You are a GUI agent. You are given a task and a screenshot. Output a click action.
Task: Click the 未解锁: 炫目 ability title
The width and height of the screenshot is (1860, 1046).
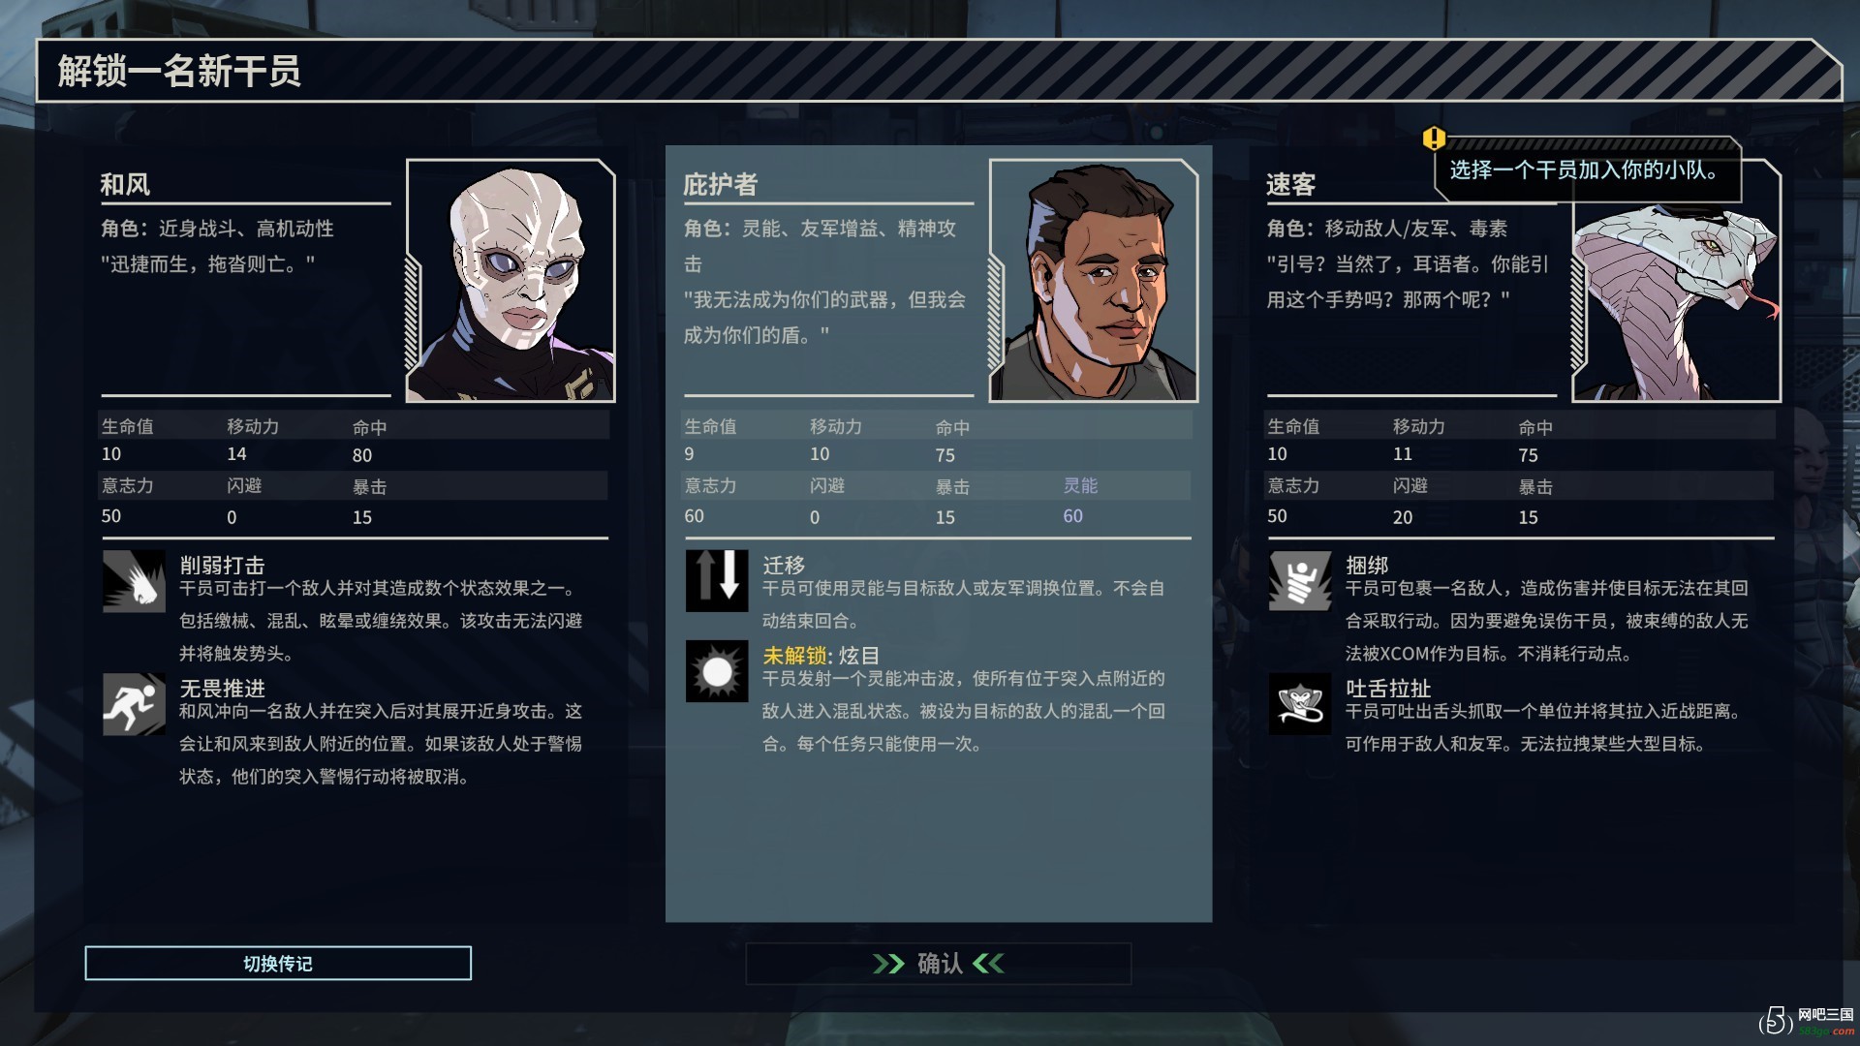point(821,656)
